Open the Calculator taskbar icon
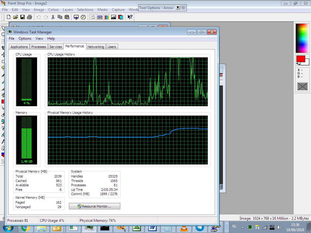The image size is (311, 233). (168, 229)
